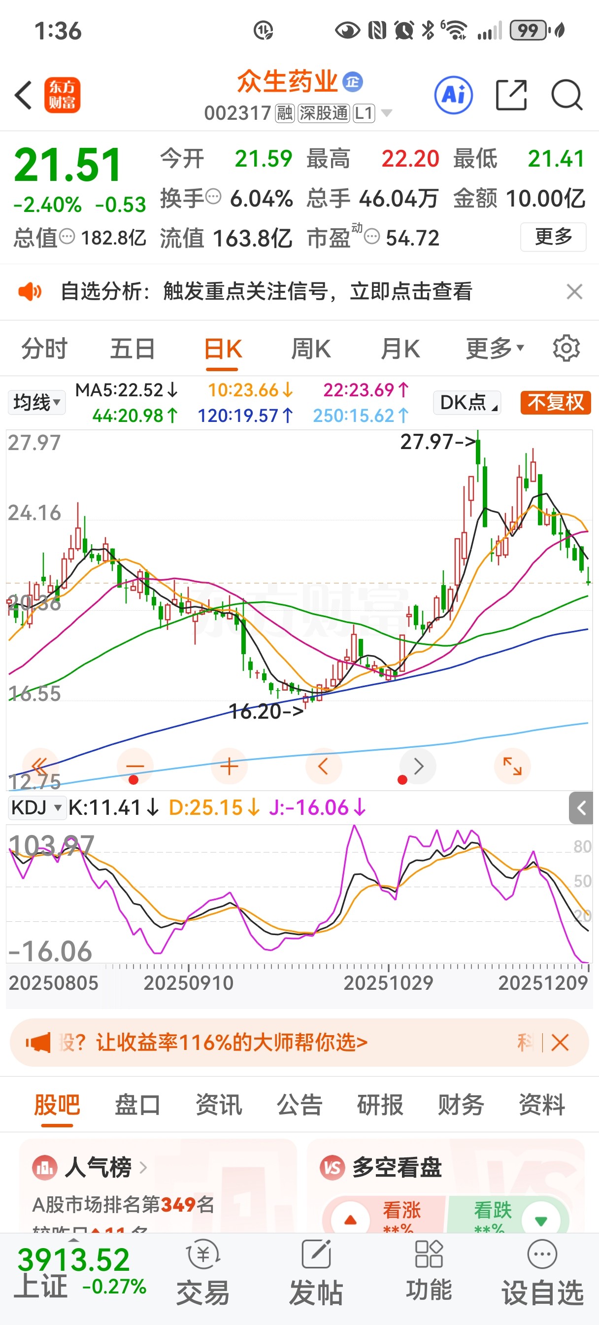The height and width of the screenshot is (1325, 599).
Task: Zoom in chart with plus icon
Action: tap(230, 767)
